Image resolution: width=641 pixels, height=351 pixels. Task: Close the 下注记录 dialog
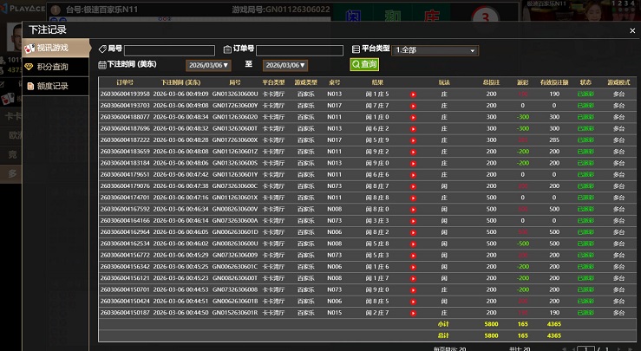(631, 29)
